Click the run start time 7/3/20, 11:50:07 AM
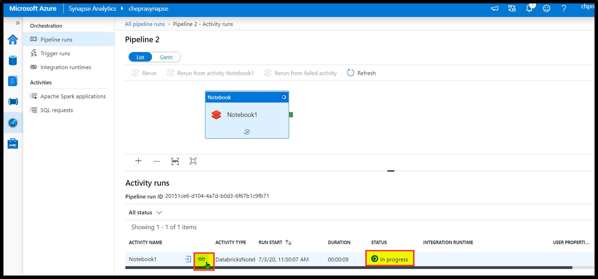This screenshot has width=598, height=279. 284,259
